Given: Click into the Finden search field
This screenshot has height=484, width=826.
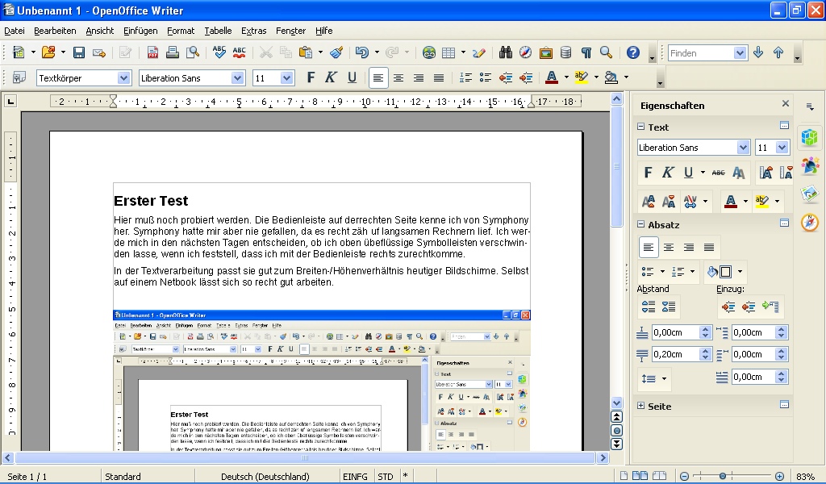Looking at the screenshot, I should [x=701, y=52].
